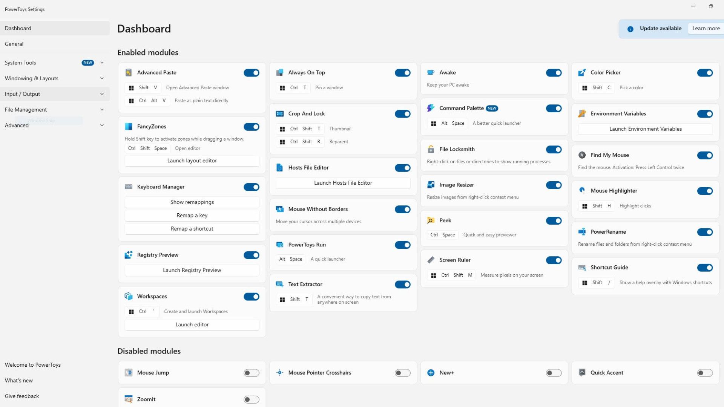The image size is (724, 407).
Task: Expand the System Tools chevron
Action: point(102,63)
